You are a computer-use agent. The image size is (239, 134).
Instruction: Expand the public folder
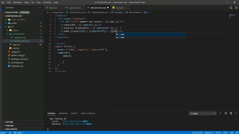coord(14,23)
